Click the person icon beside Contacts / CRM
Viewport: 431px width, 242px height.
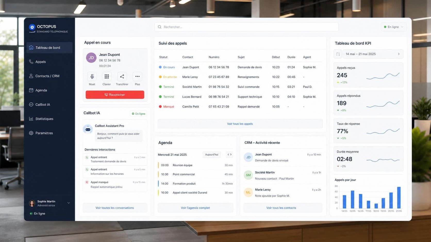pos(31,76)
